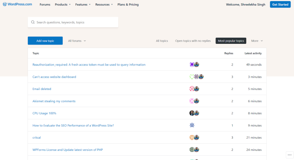Click the 21 minutes activity value
The height and width of the screenshot is (160, 294).
click(254, 138)
